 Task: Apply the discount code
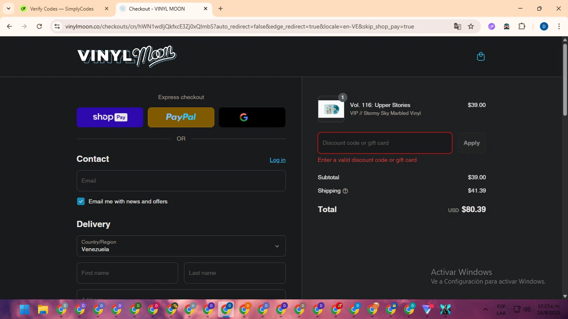(x=471, y=143)
